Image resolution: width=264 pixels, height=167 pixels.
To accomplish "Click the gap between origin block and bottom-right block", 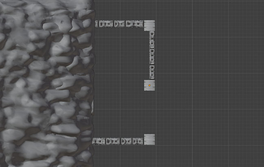I will 150,112.
